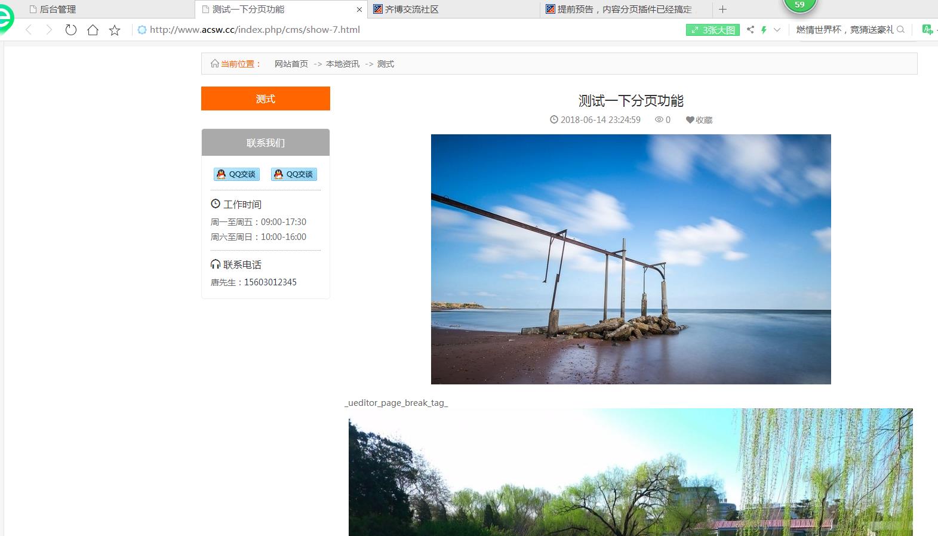Close the 测试一下分页功能 tab

pos(359,10)
